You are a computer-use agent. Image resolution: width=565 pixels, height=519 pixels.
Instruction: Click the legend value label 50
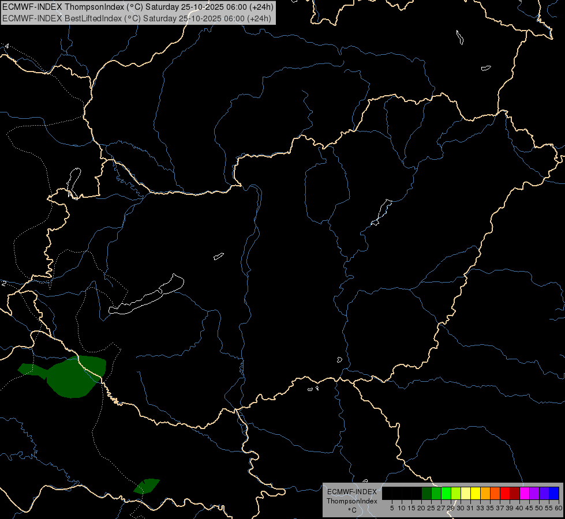pos(539,508)
